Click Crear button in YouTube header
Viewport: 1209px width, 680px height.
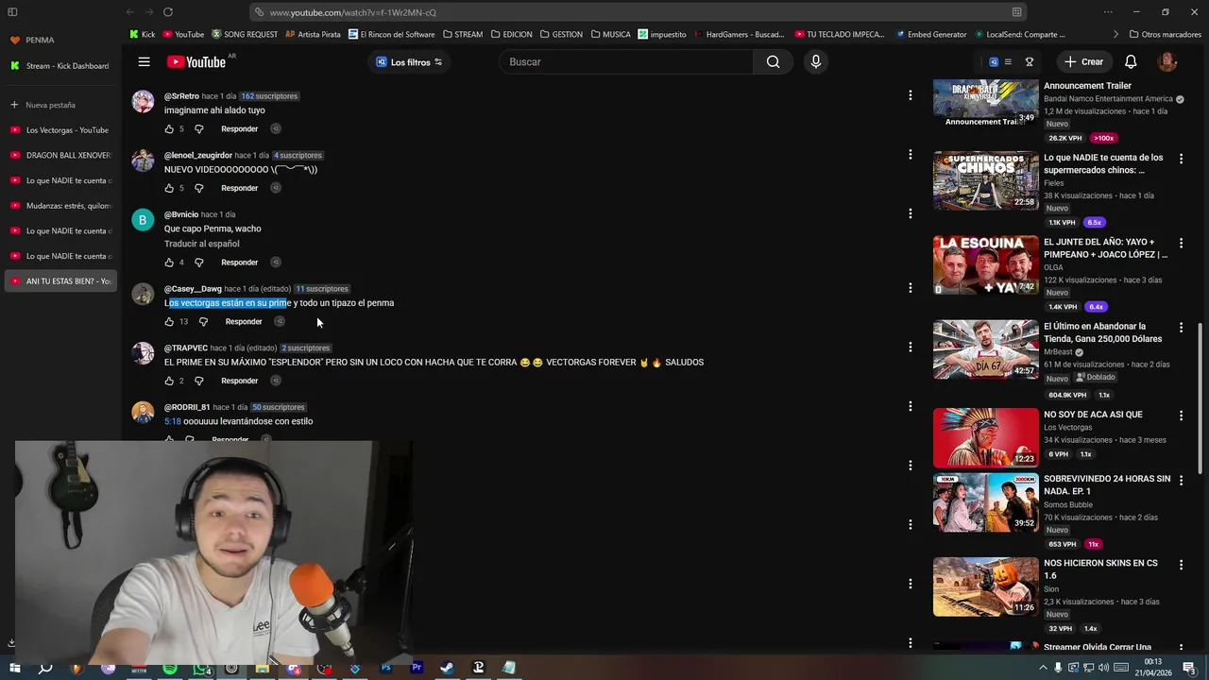coord(1082,61)
